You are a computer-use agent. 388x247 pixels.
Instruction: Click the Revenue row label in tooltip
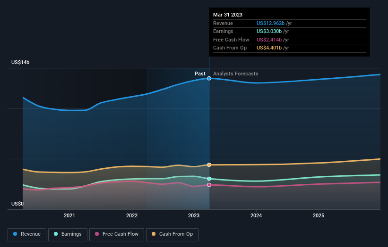223,23
